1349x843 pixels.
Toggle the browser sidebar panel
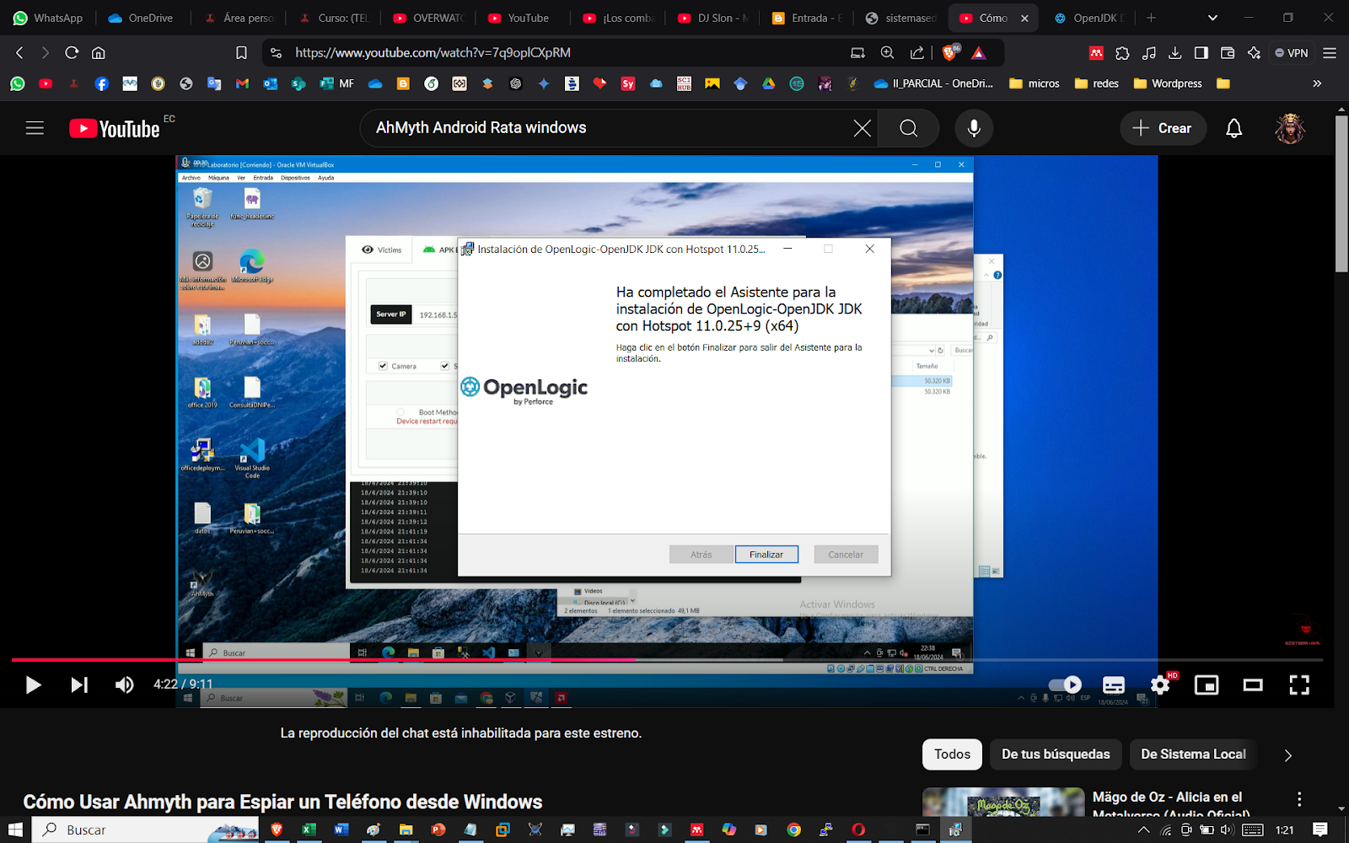coord(1201,52)
